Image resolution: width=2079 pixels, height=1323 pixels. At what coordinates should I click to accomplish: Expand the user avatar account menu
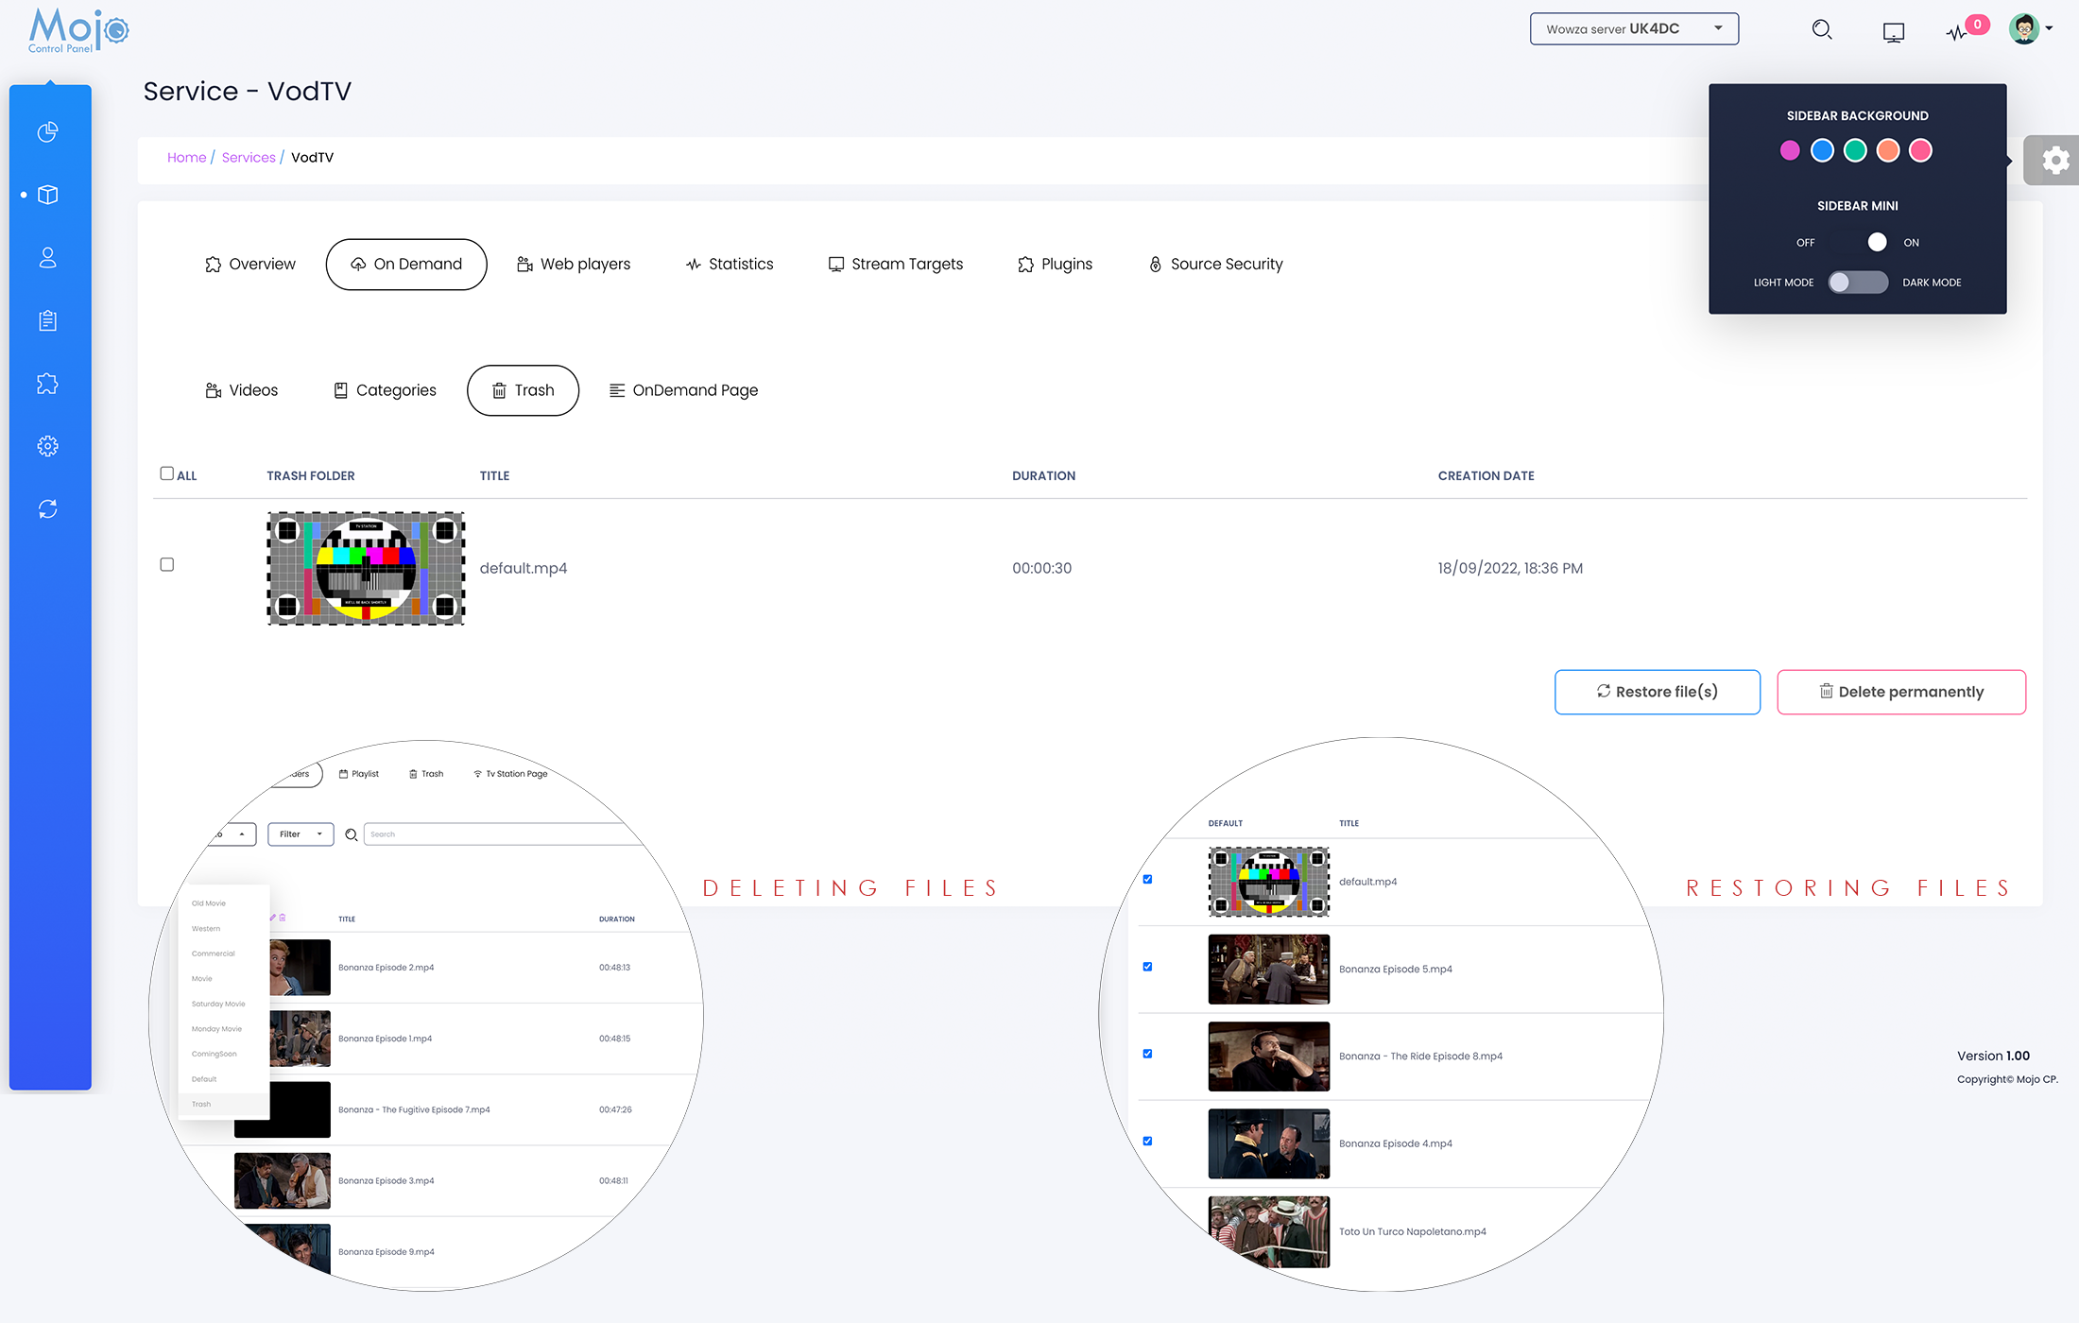point(2029,28)
